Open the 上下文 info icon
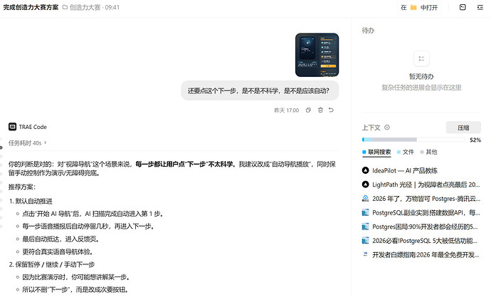Viewport: 491px width, 295px height. (x=387, y=128)
